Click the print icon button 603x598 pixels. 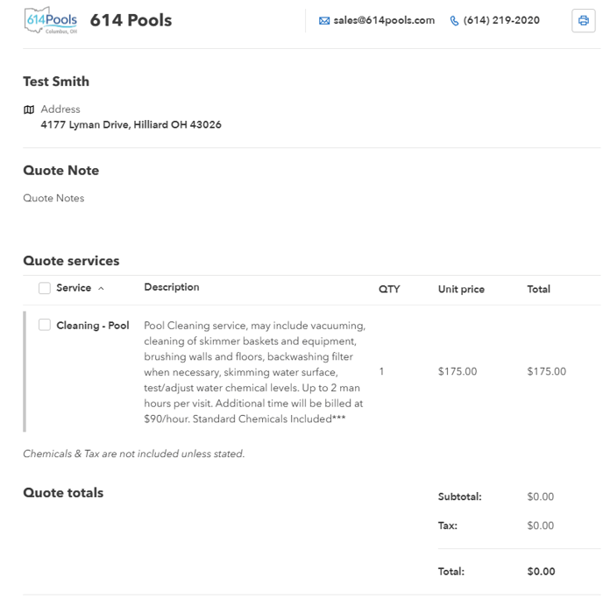(x=583, y=21)
